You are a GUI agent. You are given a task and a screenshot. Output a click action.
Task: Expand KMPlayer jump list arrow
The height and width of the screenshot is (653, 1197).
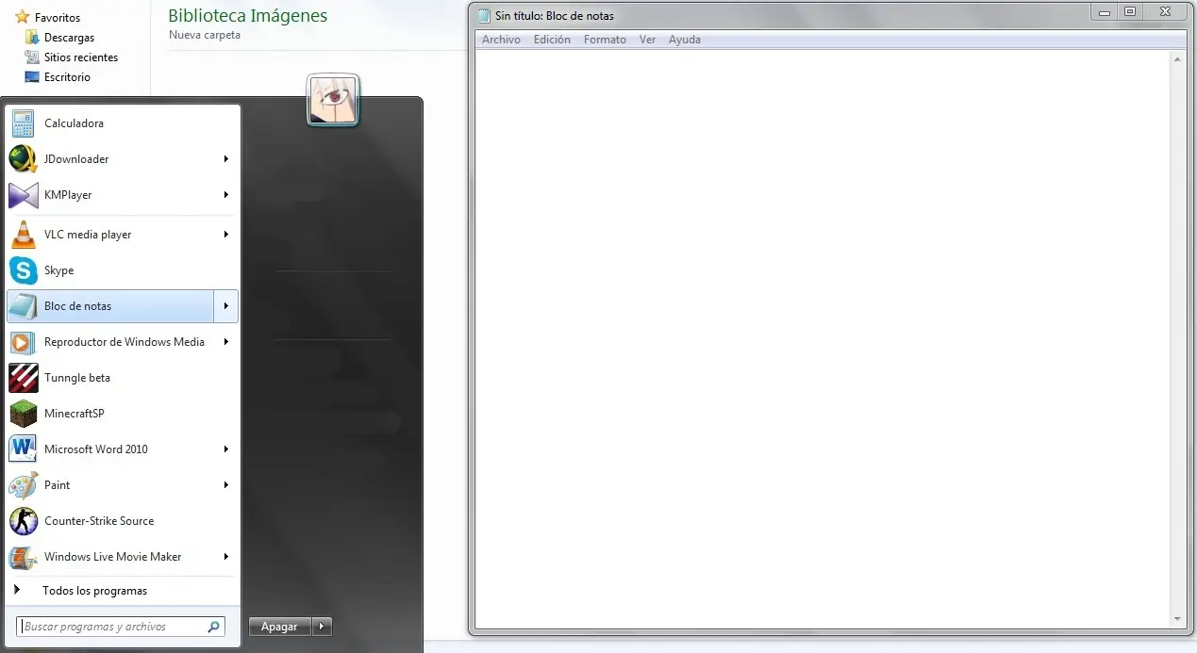(x=226, y=195)
